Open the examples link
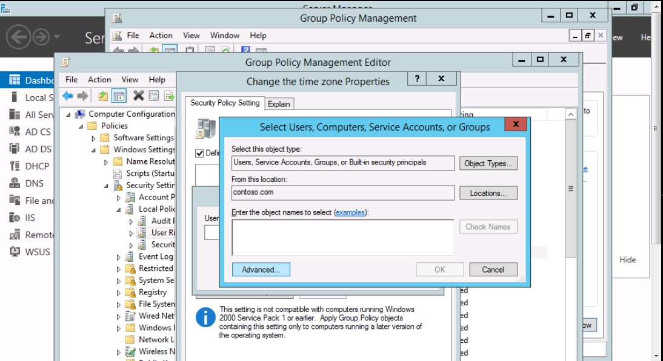 [350, 213]
